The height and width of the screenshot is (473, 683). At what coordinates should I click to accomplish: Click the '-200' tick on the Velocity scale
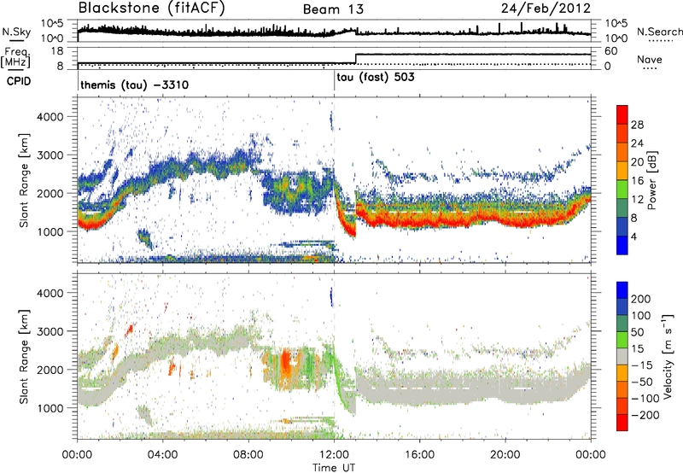[x=645, y=415]
